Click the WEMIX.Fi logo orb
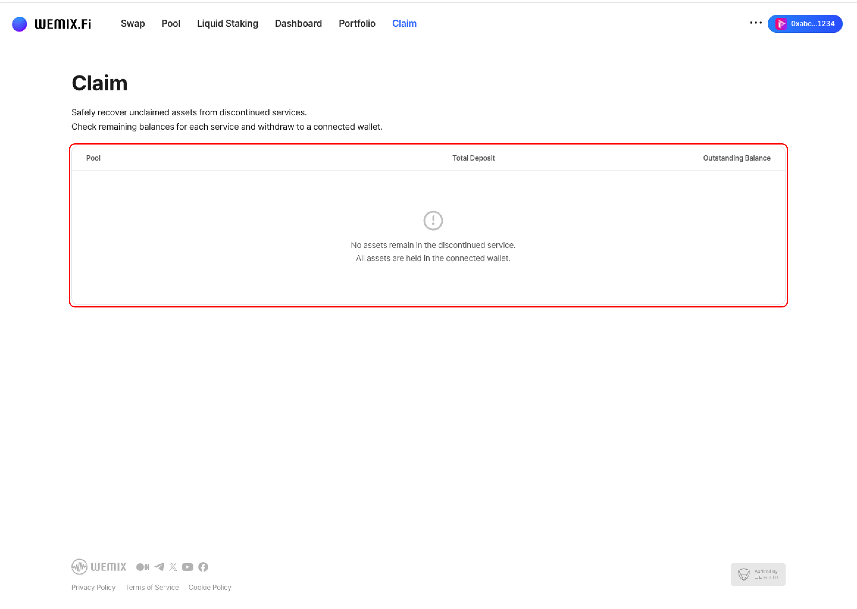Image resolution: width=857 pixels, height=609 pixels. pyautogui.click(x=20, y=24)
